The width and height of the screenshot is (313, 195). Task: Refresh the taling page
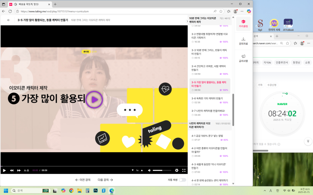(10, 11)
